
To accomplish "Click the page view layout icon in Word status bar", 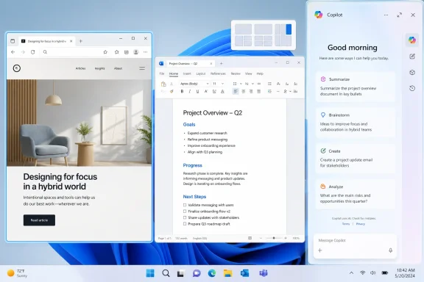I will [x=250, y=238].
